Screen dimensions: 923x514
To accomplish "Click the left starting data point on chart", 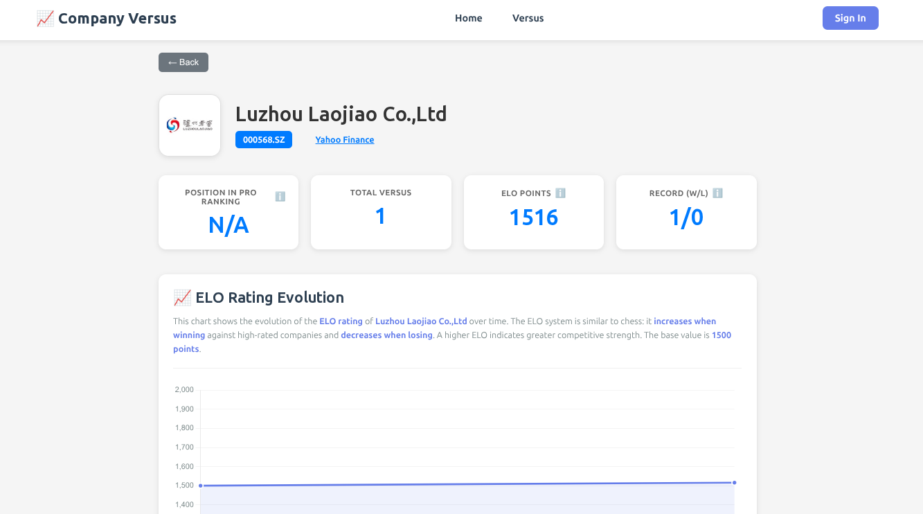I will [201, 486].
